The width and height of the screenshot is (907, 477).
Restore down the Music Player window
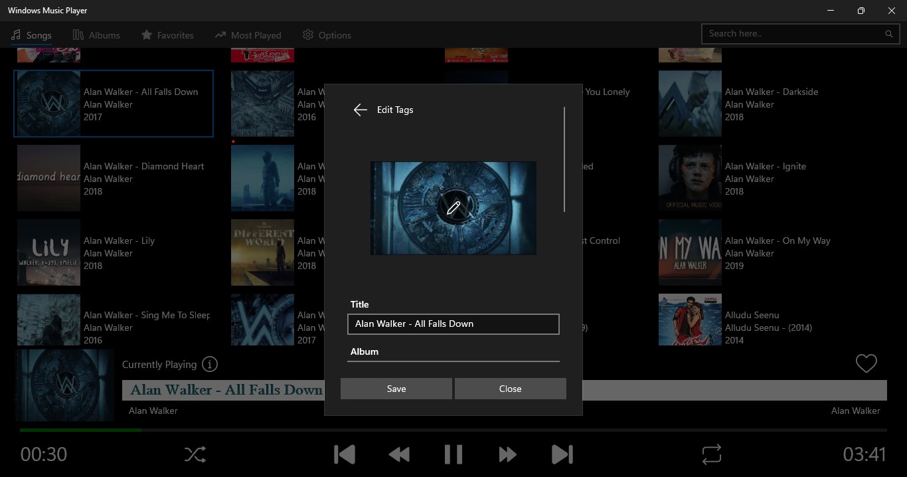pyautogui.click(x=861, y=11)
